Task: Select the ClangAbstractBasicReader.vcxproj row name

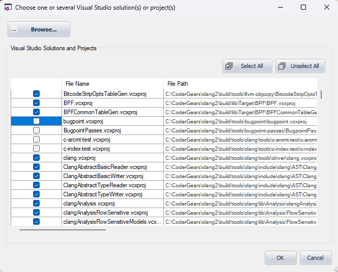Action: click(x=105, y=167)
